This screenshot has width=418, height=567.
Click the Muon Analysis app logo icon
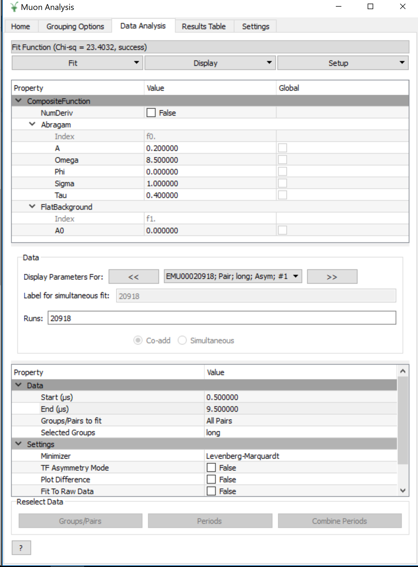14,7
